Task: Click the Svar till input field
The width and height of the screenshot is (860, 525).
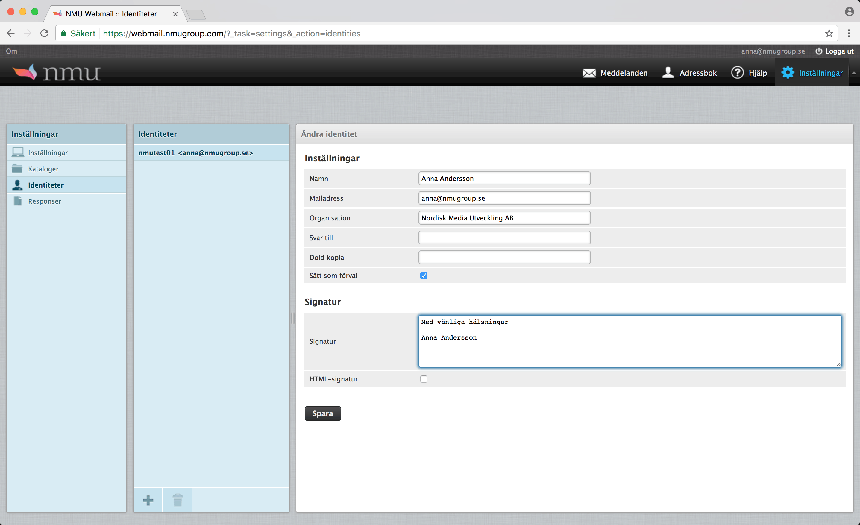Action: (x=504, y=238)
